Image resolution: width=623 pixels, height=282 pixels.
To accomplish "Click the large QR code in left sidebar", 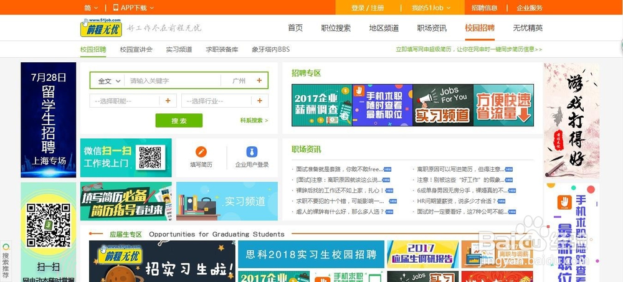I will [48, 225].
